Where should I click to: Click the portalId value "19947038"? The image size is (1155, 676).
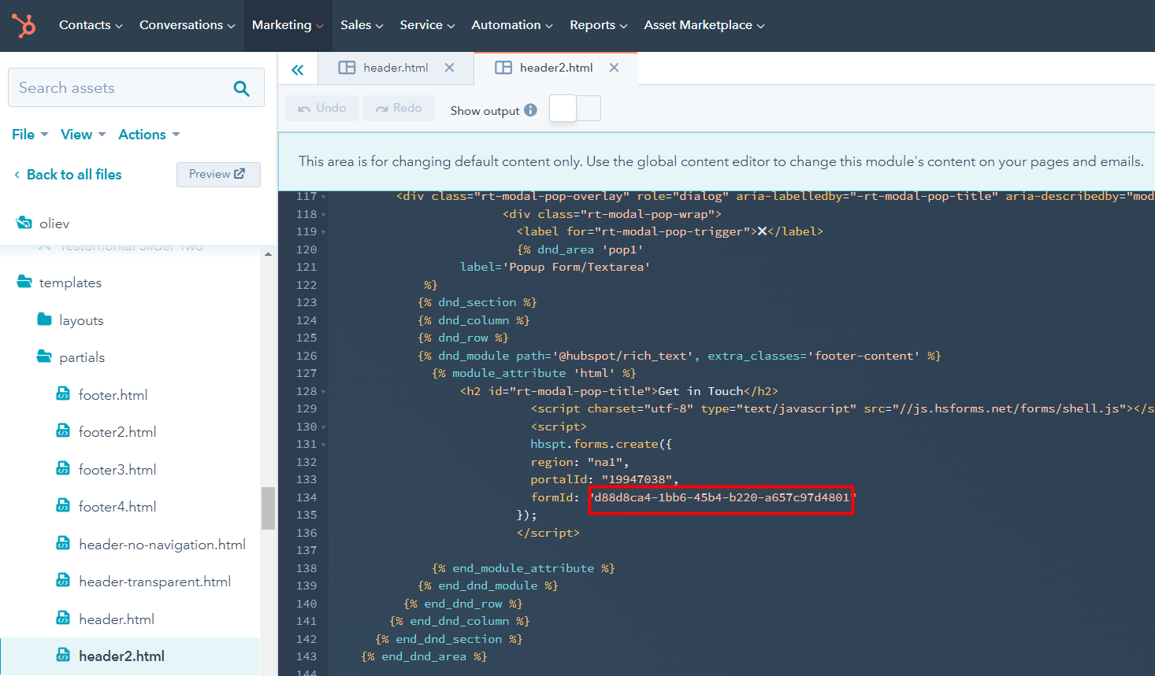(x=637, y=479)
